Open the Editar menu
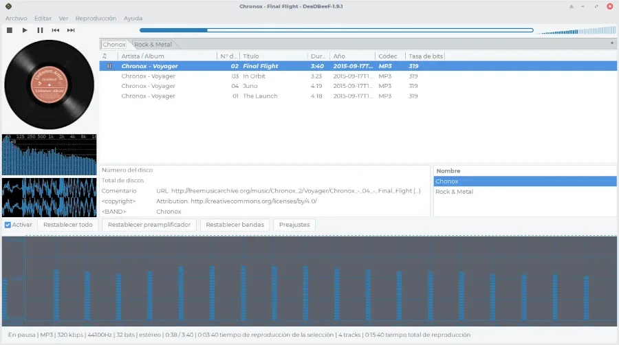The height and width of the screenshot is (345, 619). pyautogui.click(x=43, y=18)
